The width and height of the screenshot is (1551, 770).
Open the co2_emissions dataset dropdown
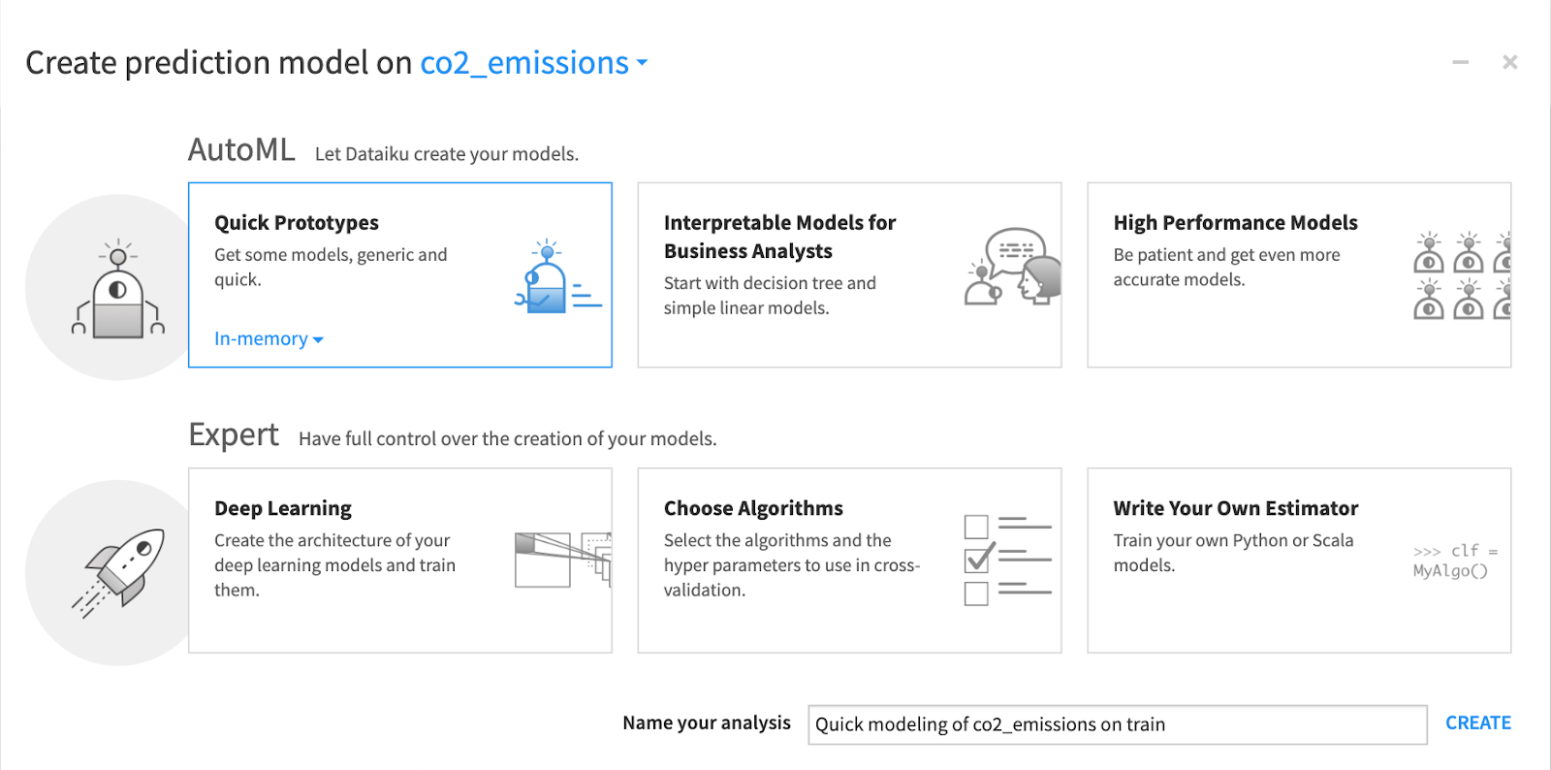524,63
